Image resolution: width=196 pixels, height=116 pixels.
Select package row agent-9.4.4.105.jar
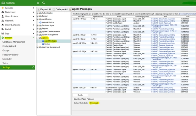[x=80, y=43]
